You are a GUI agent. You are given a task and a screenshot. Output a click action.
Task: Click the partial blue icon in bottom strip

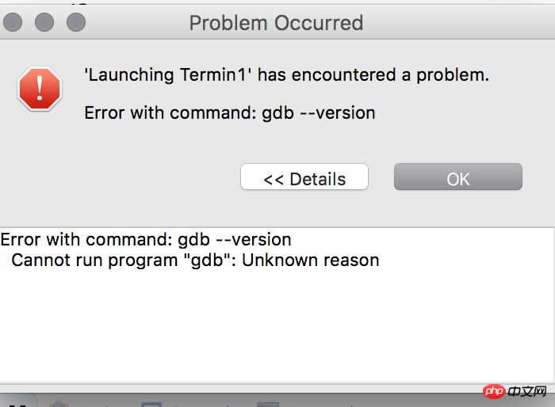151,404
